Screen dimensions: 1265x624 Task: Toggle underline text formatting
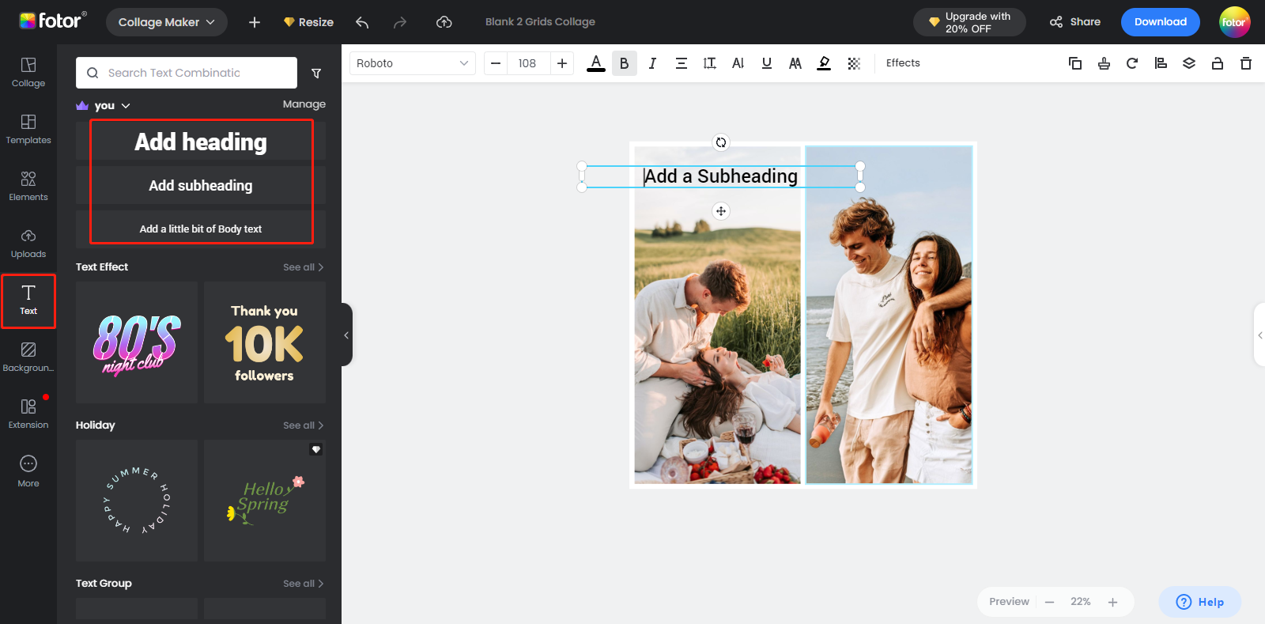[x=766, y=63]
